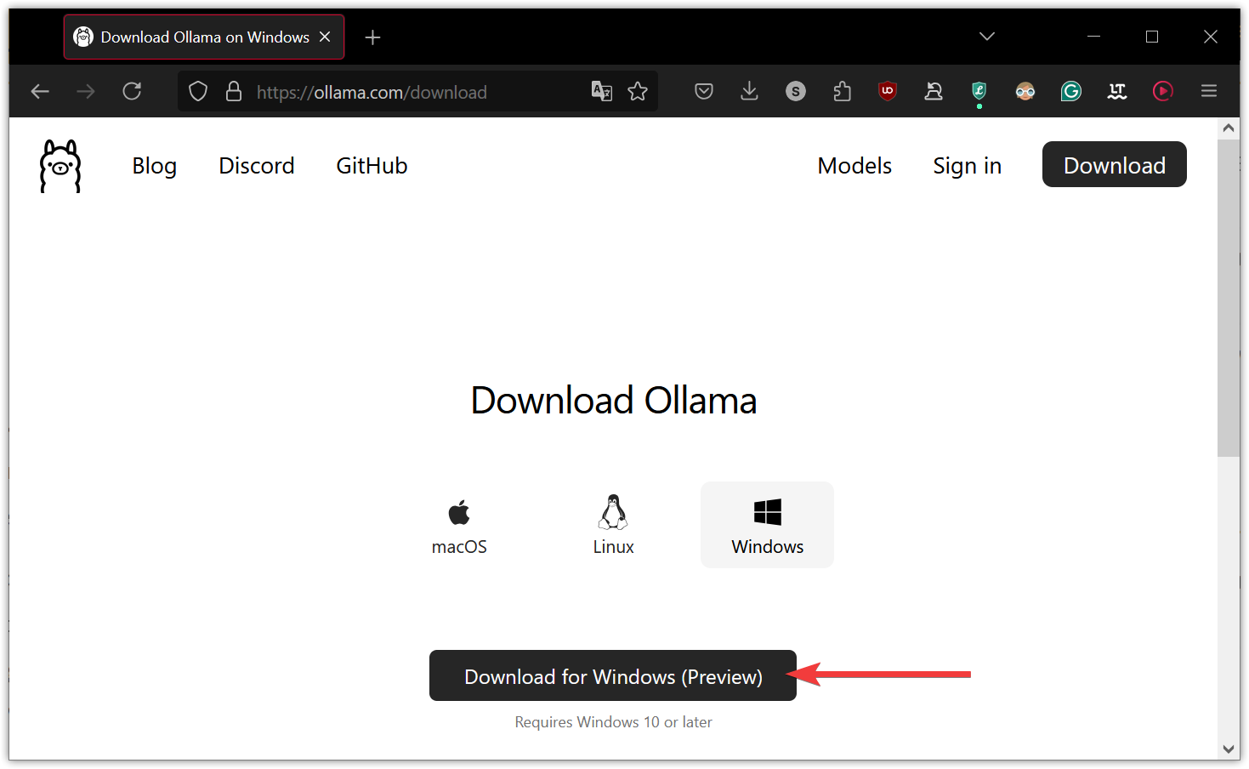Open the list-all-tabs chevron
The height and width of the screenshot is (769, 1249).
coord(986,37)
